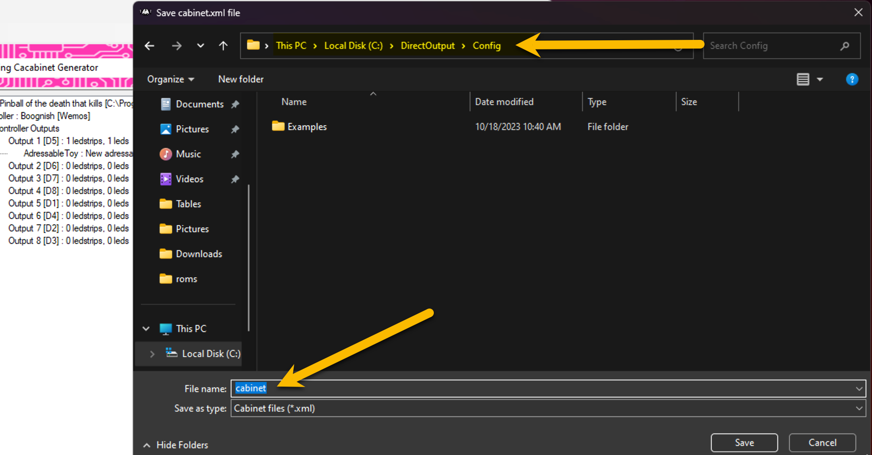This screenshot has height=455, width=872.
Task: Click the view layout icon
Action: (803, 79)
